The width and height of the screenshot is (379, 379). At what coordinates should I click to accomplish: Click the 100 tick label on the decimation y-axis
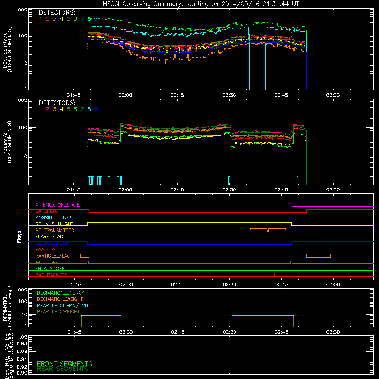22,301
